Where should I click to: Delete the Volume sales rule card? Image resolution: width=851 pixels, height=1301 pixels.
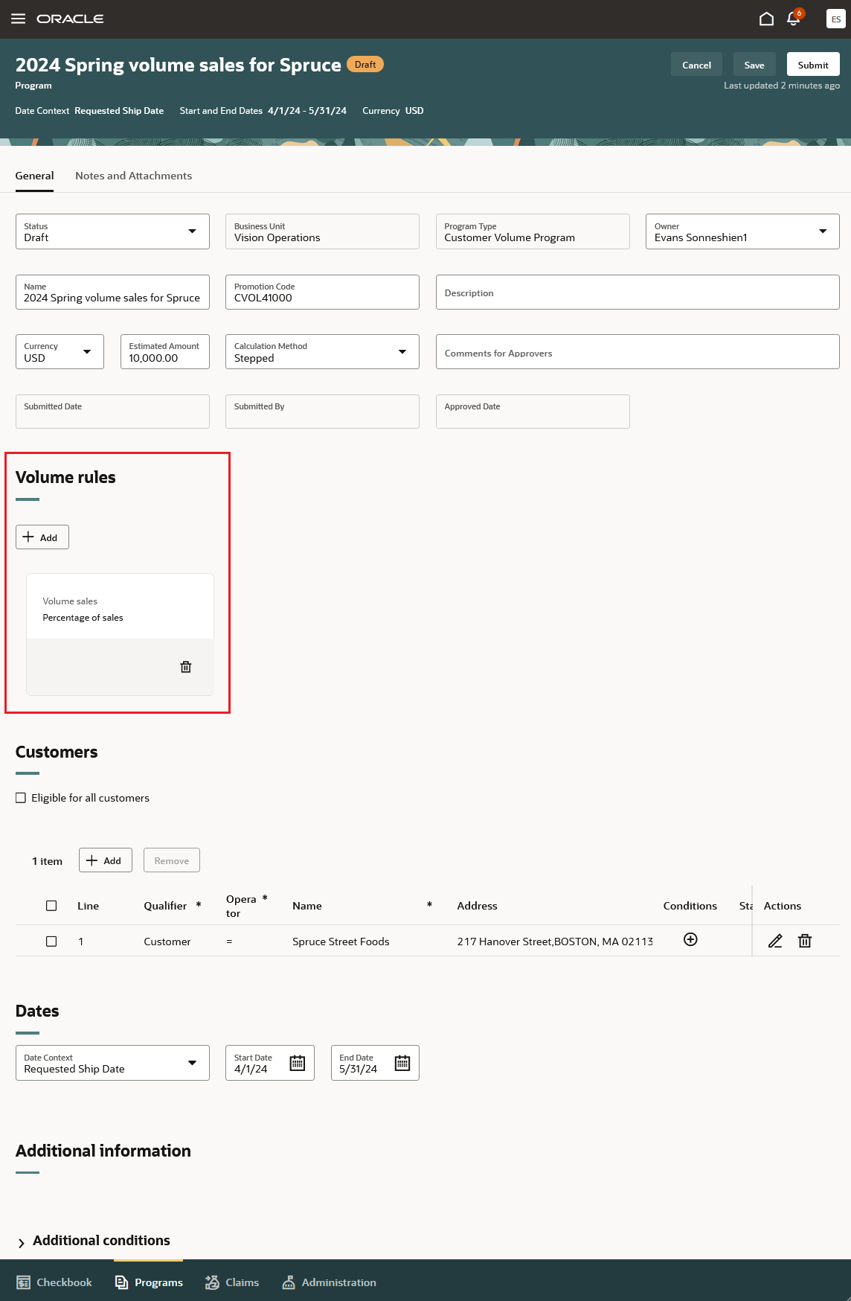186,667
